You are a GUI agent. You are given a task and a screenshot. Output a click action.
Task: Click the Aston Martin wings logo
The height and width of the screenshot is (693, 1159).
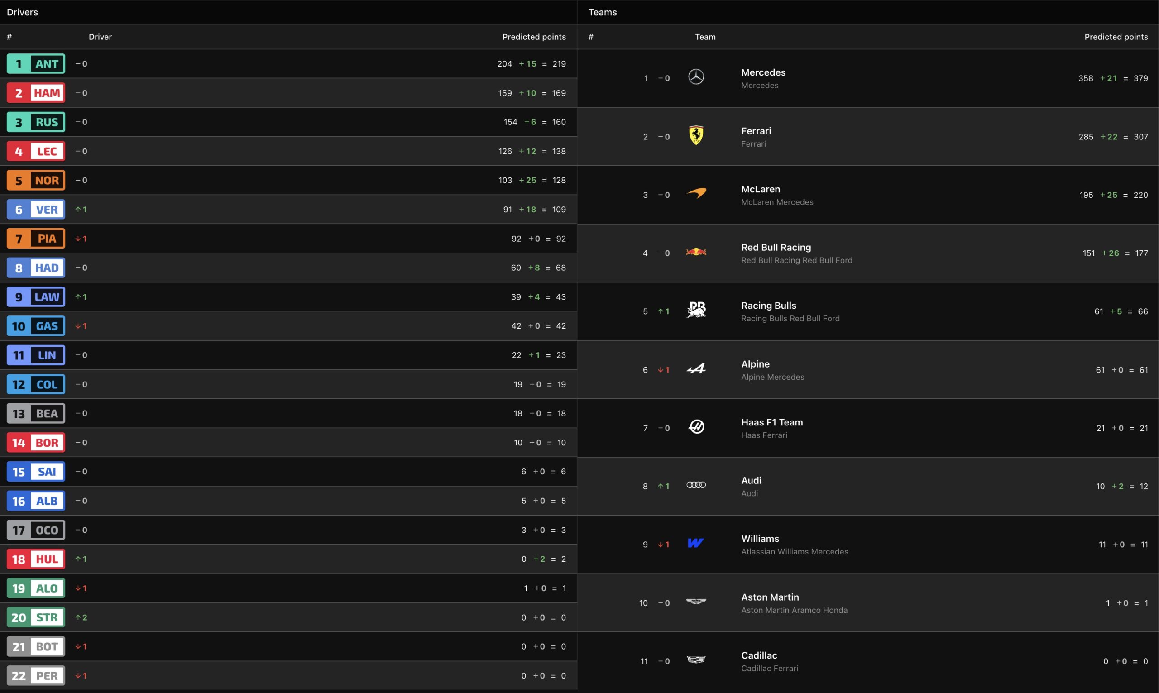pos(696,602)
